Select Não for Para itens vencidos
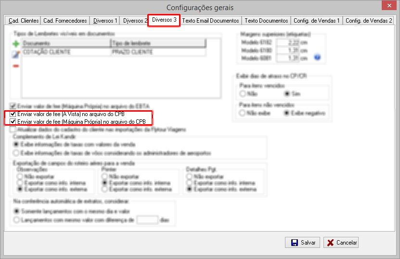 [x=242, y=94]
